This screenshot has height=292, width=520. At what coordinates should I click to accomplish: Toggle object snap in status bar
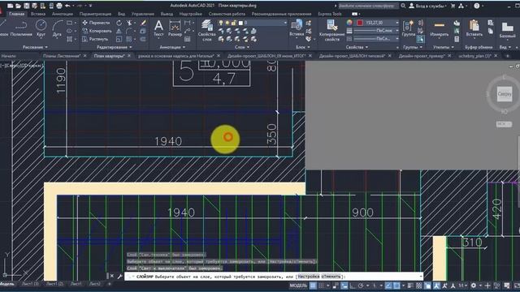point(396,286)
